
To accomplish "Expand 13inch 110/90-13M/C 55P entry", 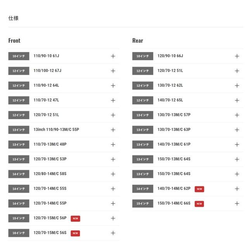I will click(113, 130).
